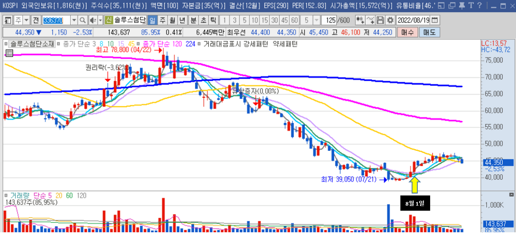Click the 강세패턴 legend label

point(255,44)
